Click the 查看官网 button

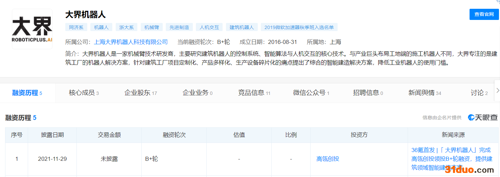click(484, 14)
